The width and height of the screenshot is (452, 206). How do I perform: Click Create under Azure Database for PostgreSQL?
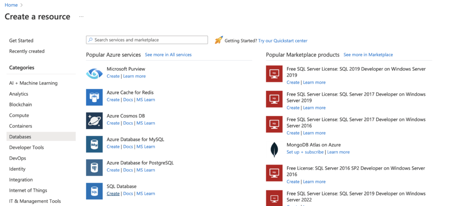click(113, 170)
